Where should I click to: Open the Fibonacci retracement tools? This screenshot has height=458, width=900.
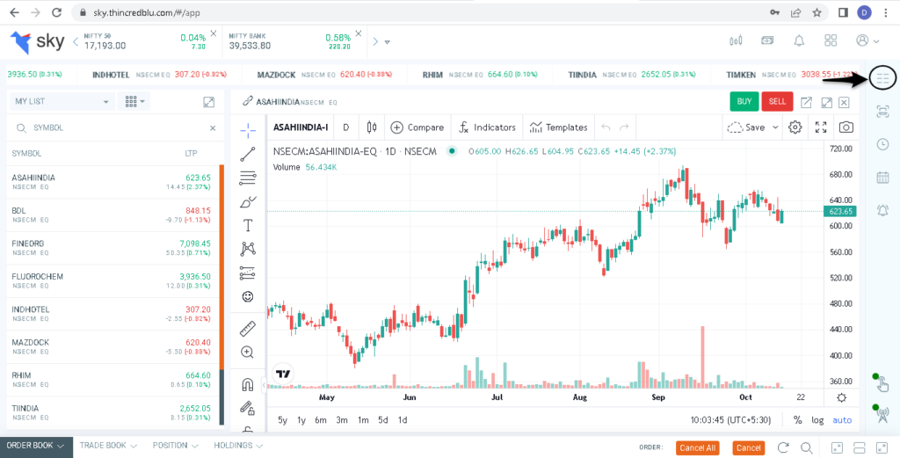click(248, 178)
